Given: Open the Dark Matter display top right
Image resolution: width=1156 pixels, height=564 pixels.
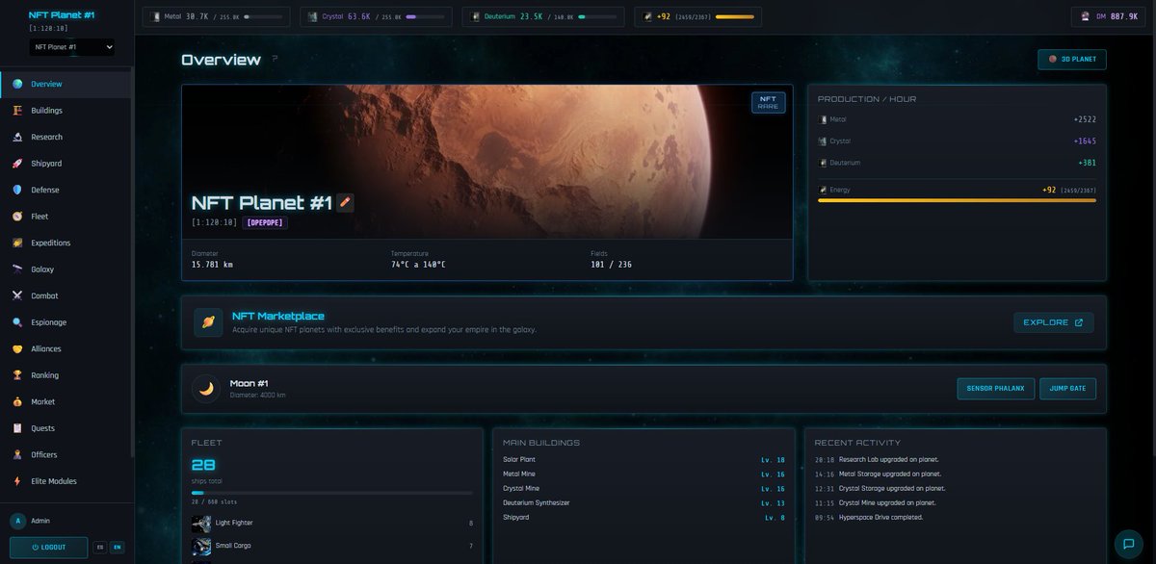Looking at the screenshot, I should 1110,16.
